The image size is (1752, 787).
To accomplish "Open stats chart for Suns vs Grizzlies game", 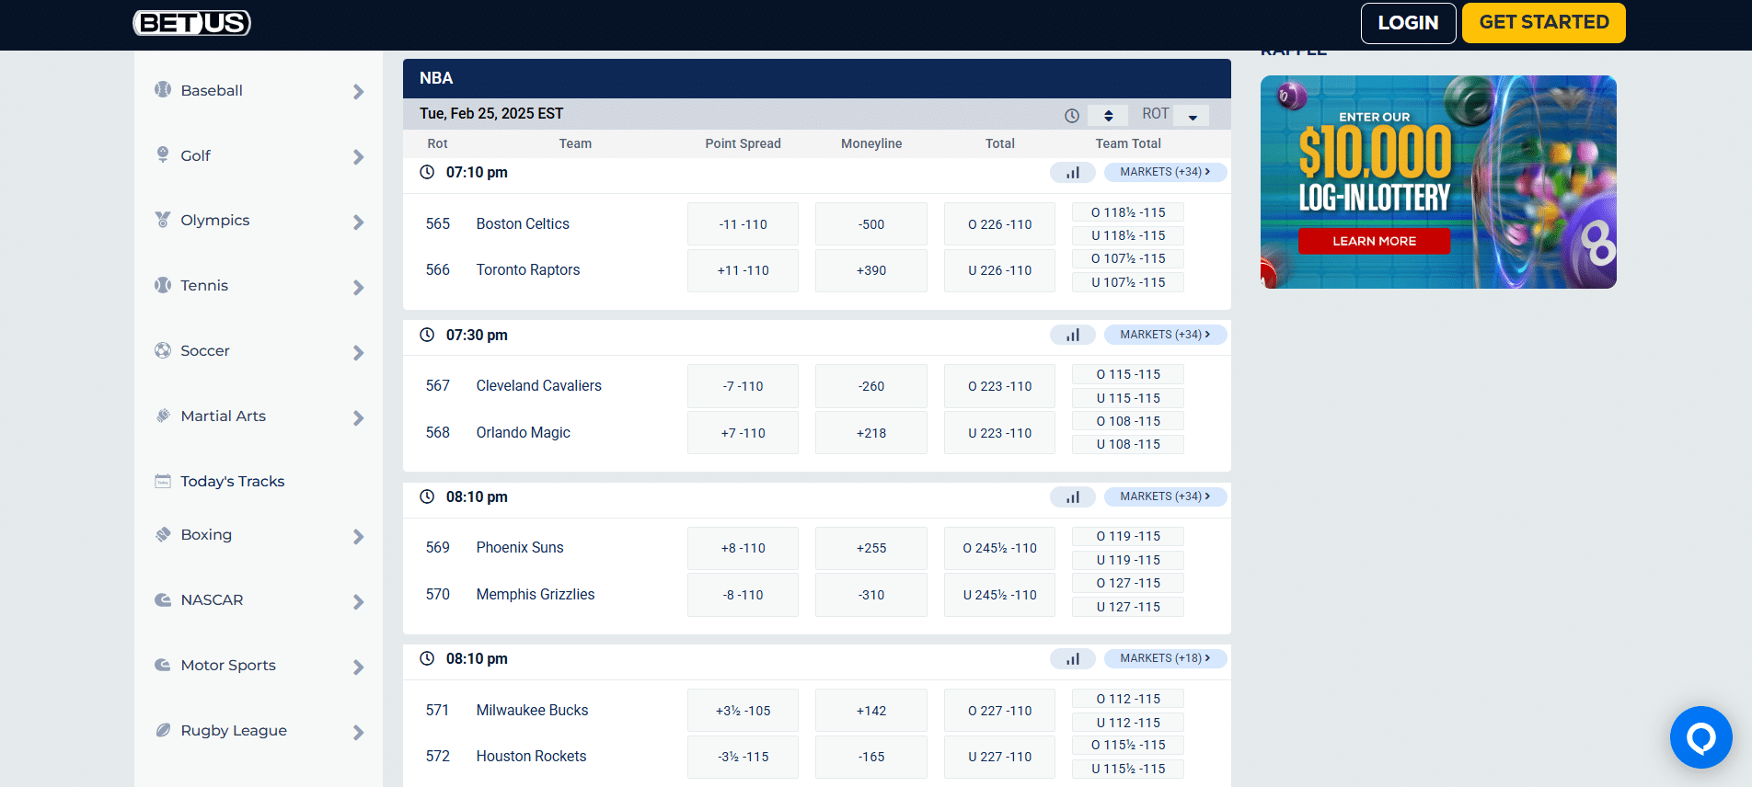I will click(x=1073, y=496).
